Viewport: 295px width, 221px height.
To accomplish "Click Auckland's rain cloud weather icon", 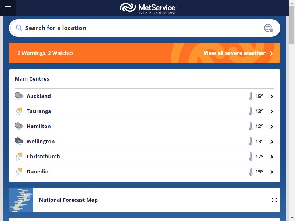I will (x=19, y=96).
